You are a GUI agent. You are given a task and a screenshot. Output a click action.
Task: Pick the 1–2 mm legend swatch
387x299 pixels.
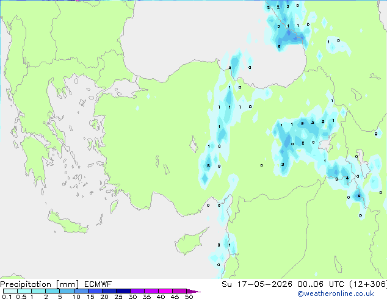(x=38, y=291)
